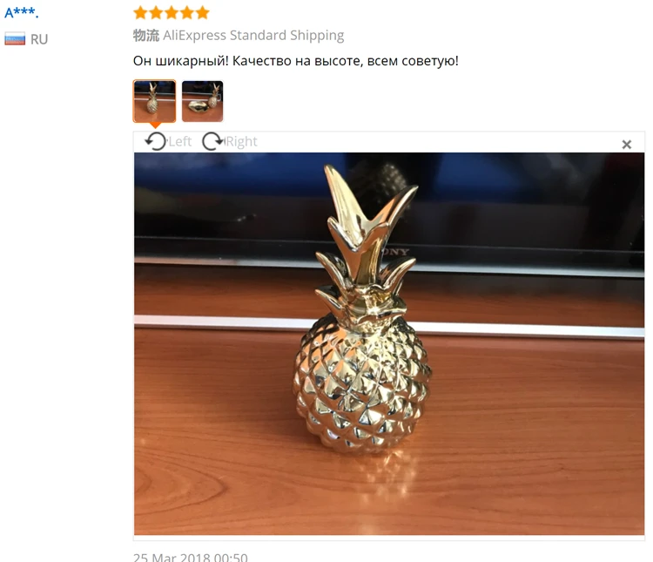
Task: Click the rotate left circular arrow icon
Action: point(155,141)
